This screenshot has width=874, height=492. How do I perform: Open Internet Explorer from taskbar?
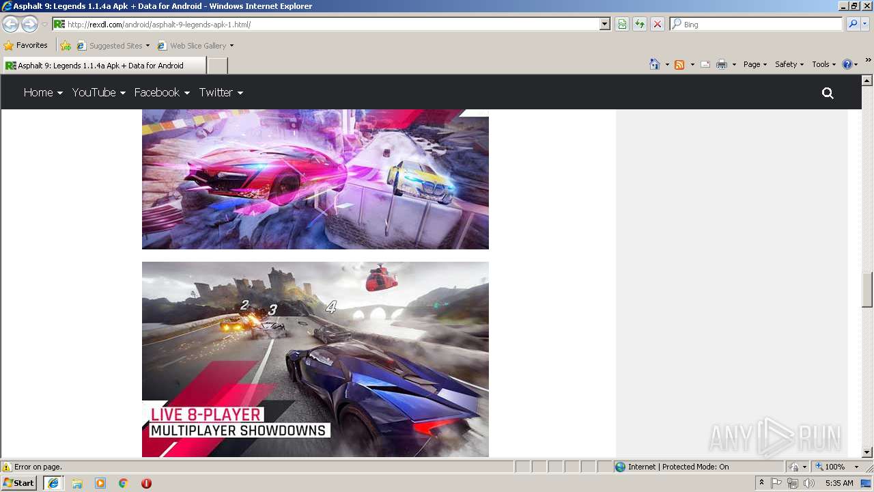[53, 483]
